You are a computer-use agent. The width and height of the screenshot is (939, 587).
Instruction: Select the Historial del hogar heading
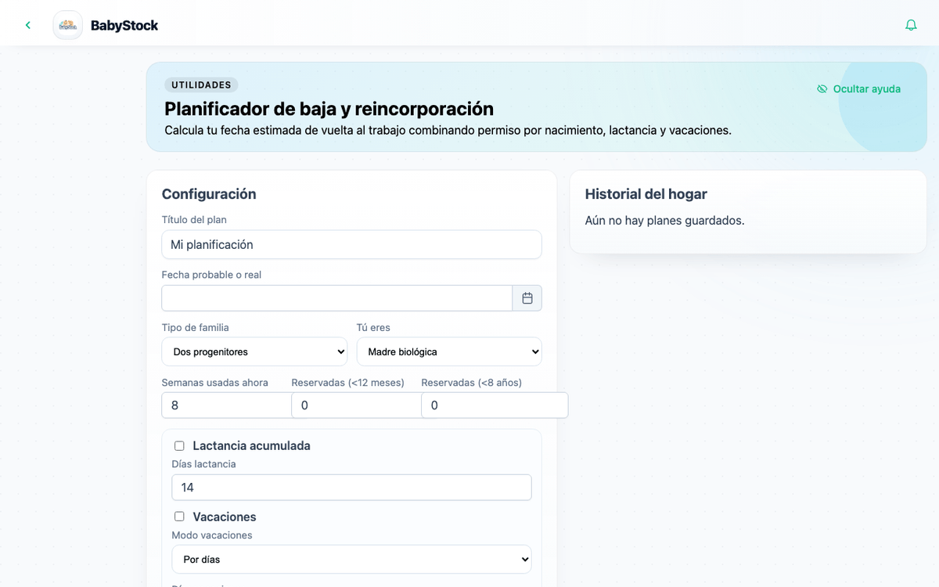click(x=646, y=194)
